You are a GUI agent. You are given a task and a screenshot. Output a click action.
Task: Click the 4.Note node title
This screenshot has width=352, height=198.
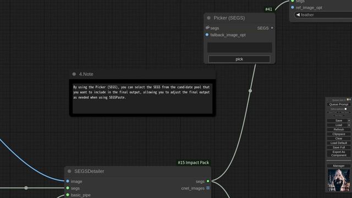click(x=86, y=74)
